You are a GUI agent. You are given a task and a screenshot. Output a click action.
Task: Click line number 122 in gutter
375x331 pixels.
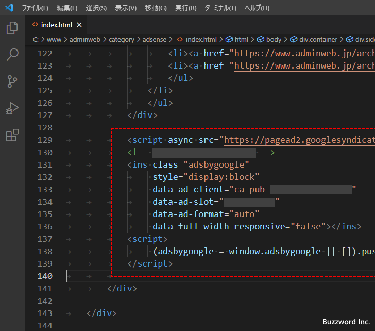click(x=45, y=54)
